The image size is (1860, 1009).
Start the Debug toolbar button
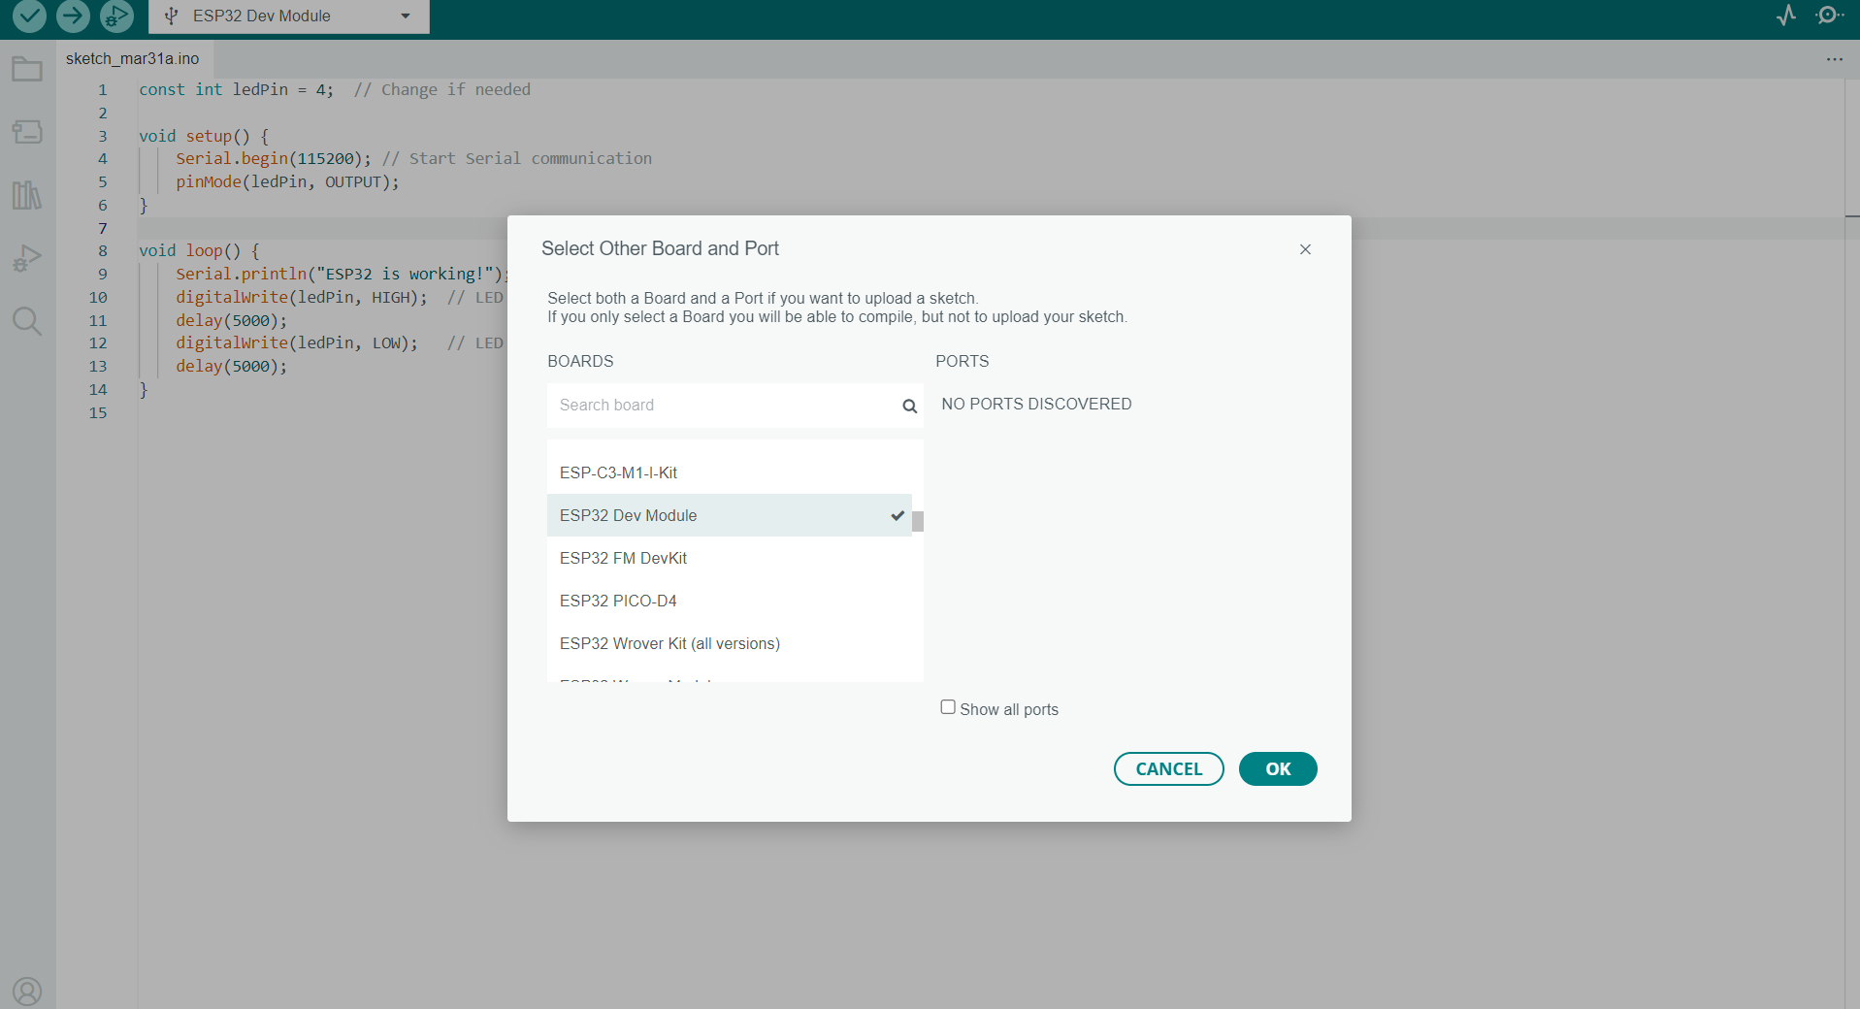pos(116,16)
